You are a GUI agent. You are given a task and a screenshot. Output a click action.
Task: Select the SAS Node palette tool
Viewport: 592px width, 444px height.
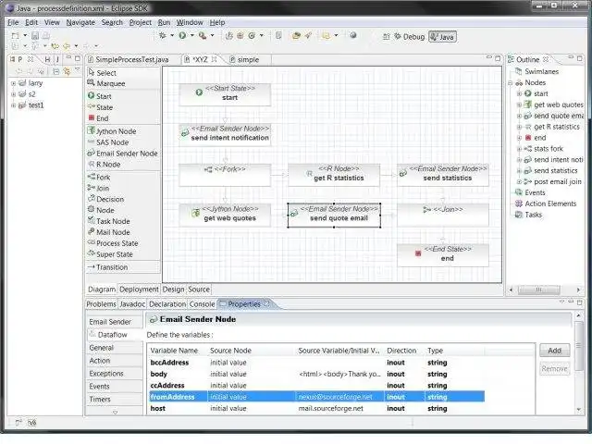[108, 142]
